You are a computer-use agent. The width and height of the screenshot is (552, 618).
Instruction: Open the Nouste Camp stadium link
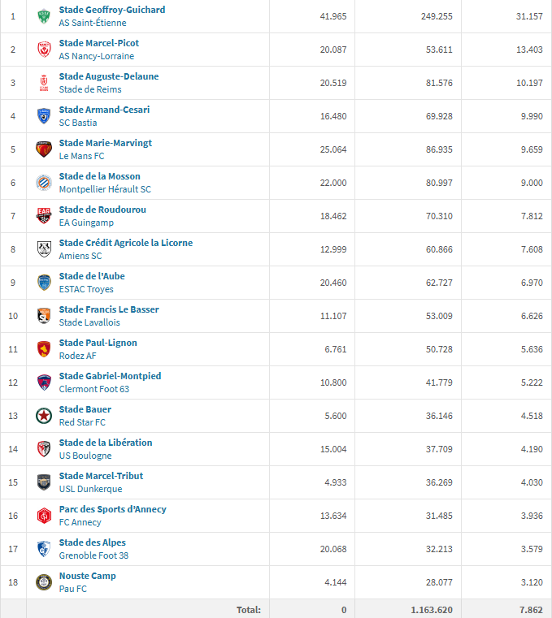coord(88,576)
